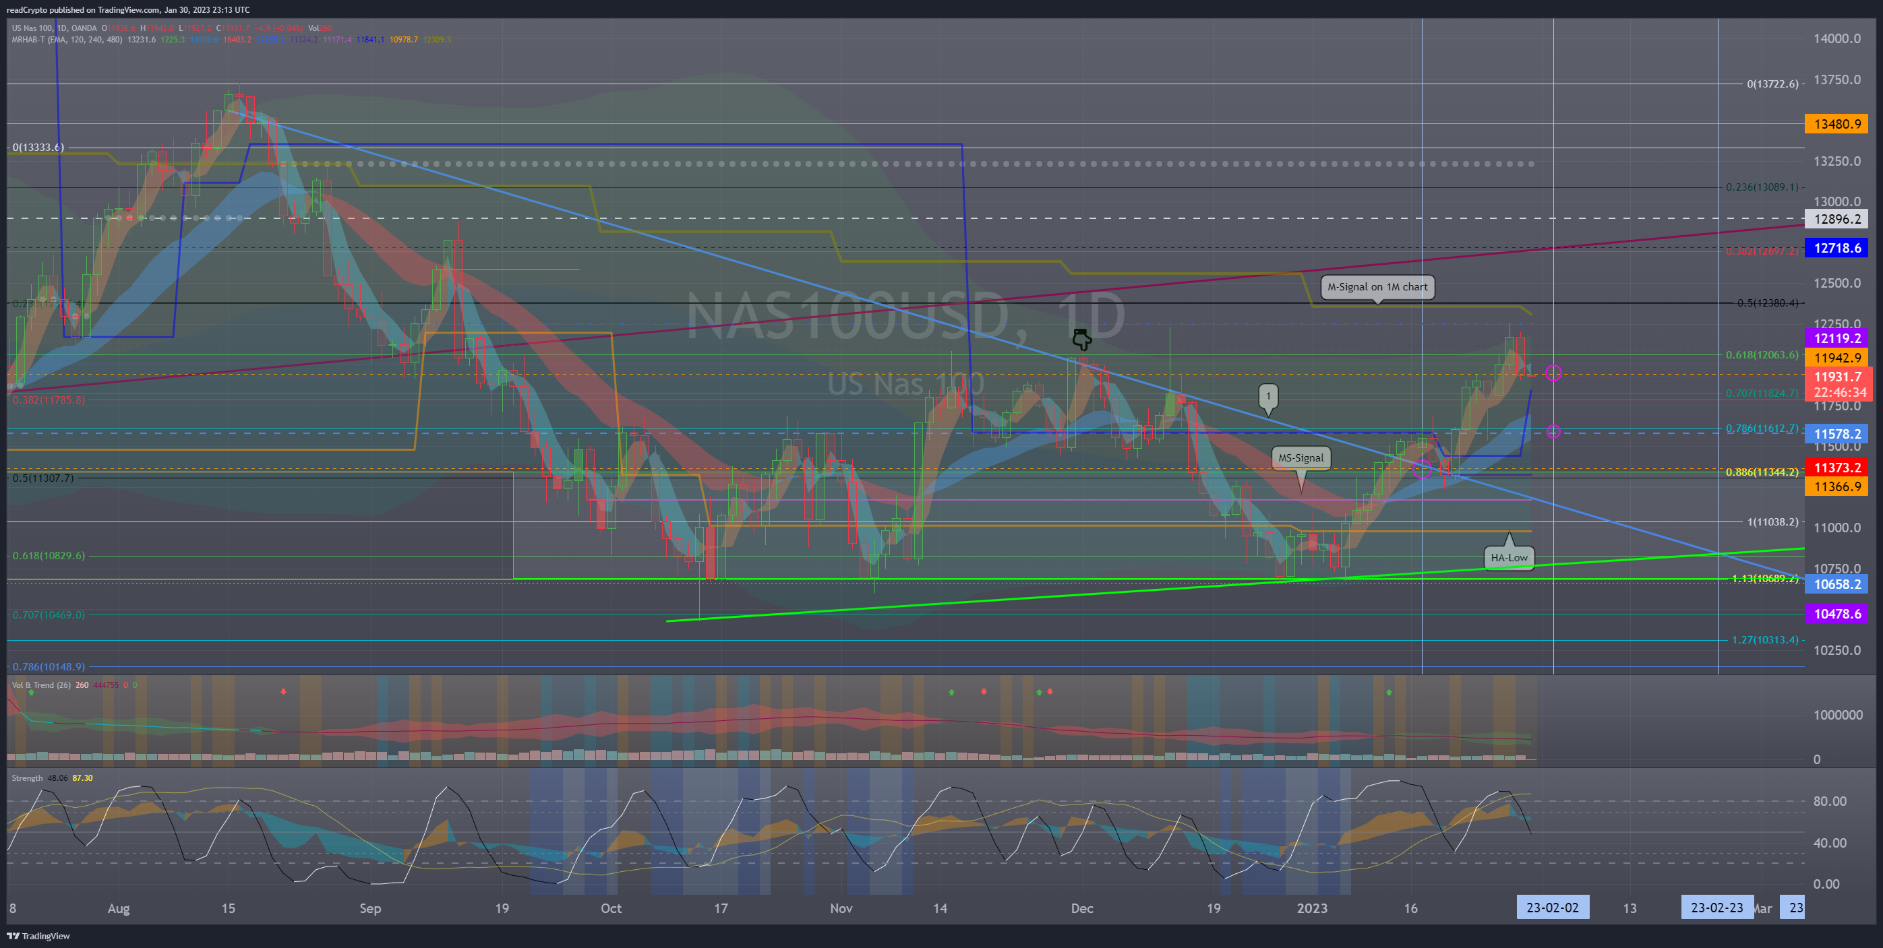
Task: Select the 'MS-Signal' callout label
Action: tap(1301, 458)
